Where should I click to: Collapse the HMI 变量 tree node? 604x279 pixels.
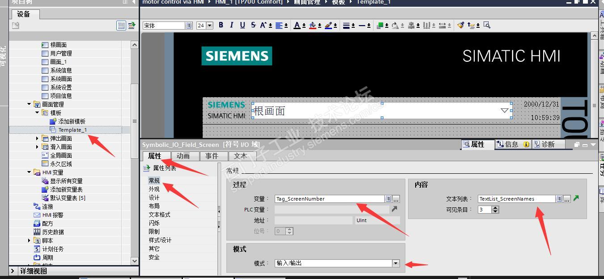click(29, 172)
